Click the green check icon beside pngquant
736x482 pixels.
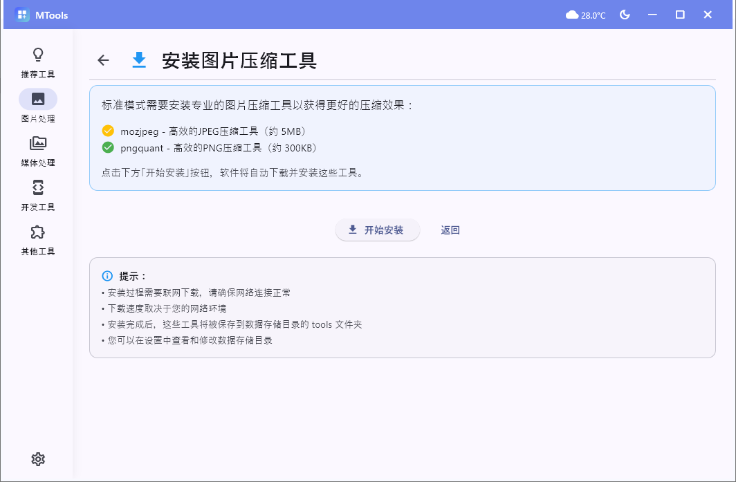(107, 147)
